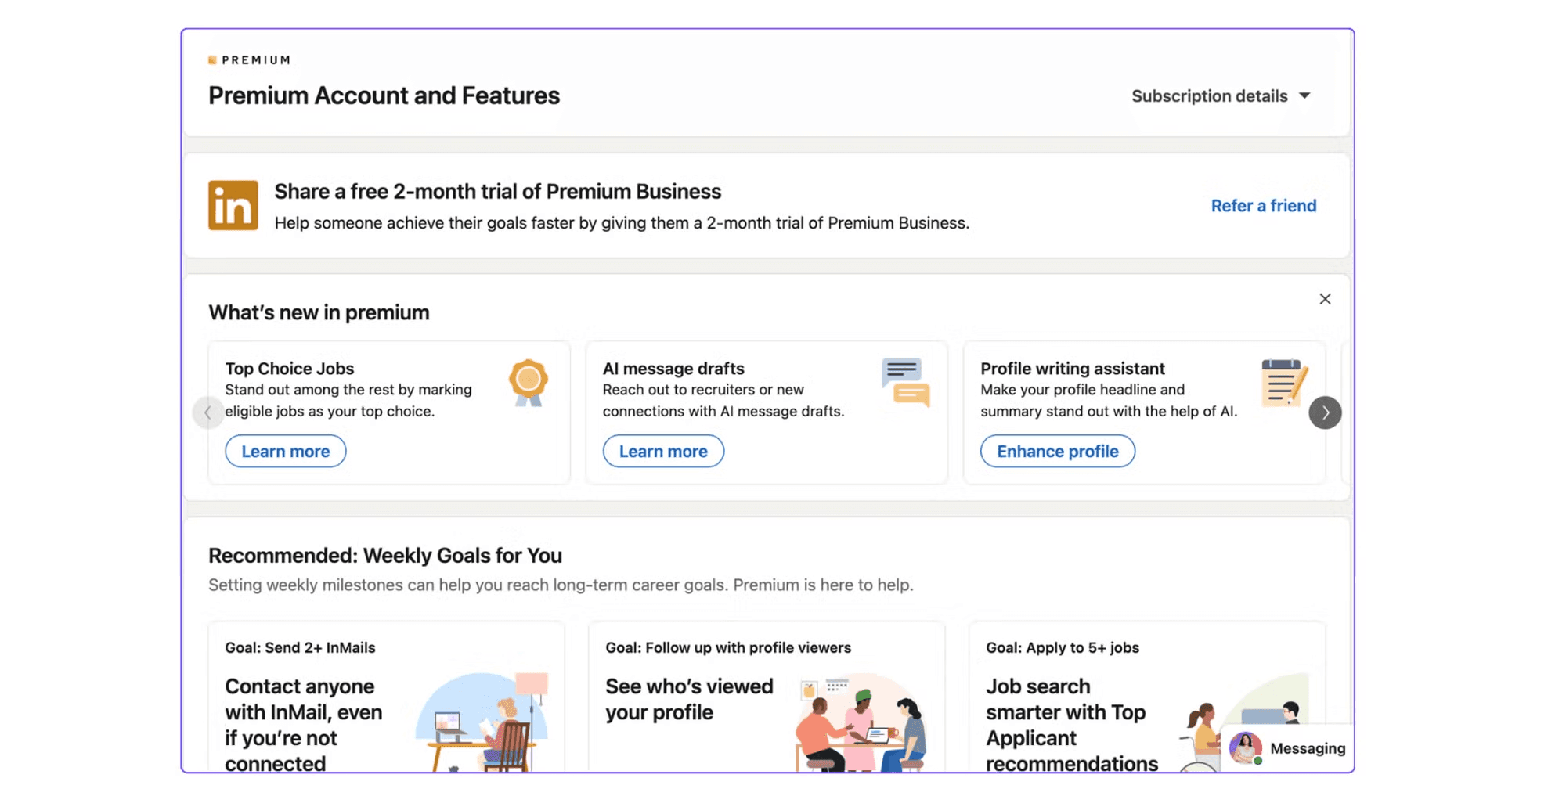Click the Profile writing assistant notepad icon

coord(1284,383)
